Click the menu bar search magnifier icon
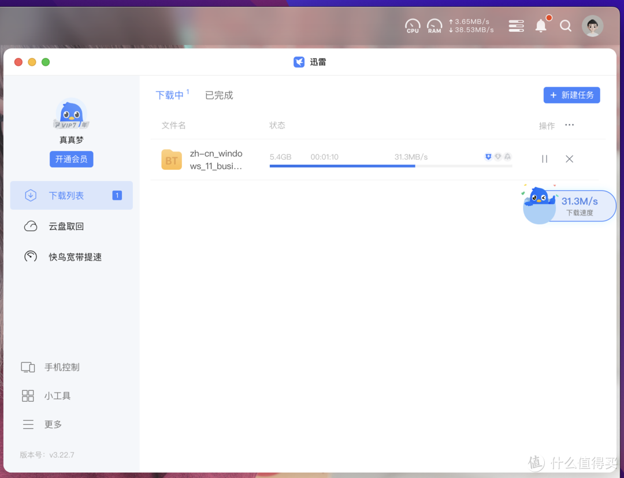624x478 pixels. pyautogui.click(x=566, y=26)
